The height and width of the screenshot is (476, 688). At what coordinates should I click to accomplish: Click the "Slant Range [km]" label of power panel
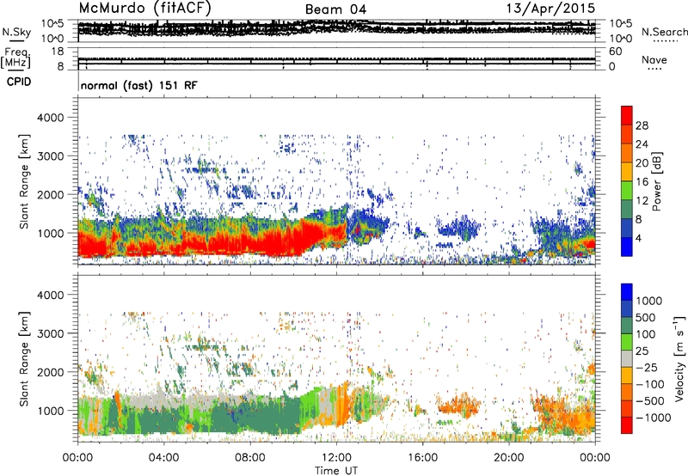click(24, 181)
